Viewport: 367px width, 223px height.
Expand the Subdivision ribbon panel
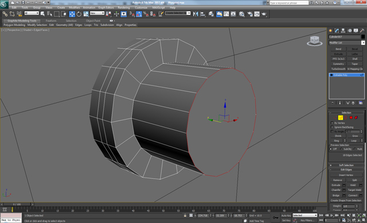[107, 25]
